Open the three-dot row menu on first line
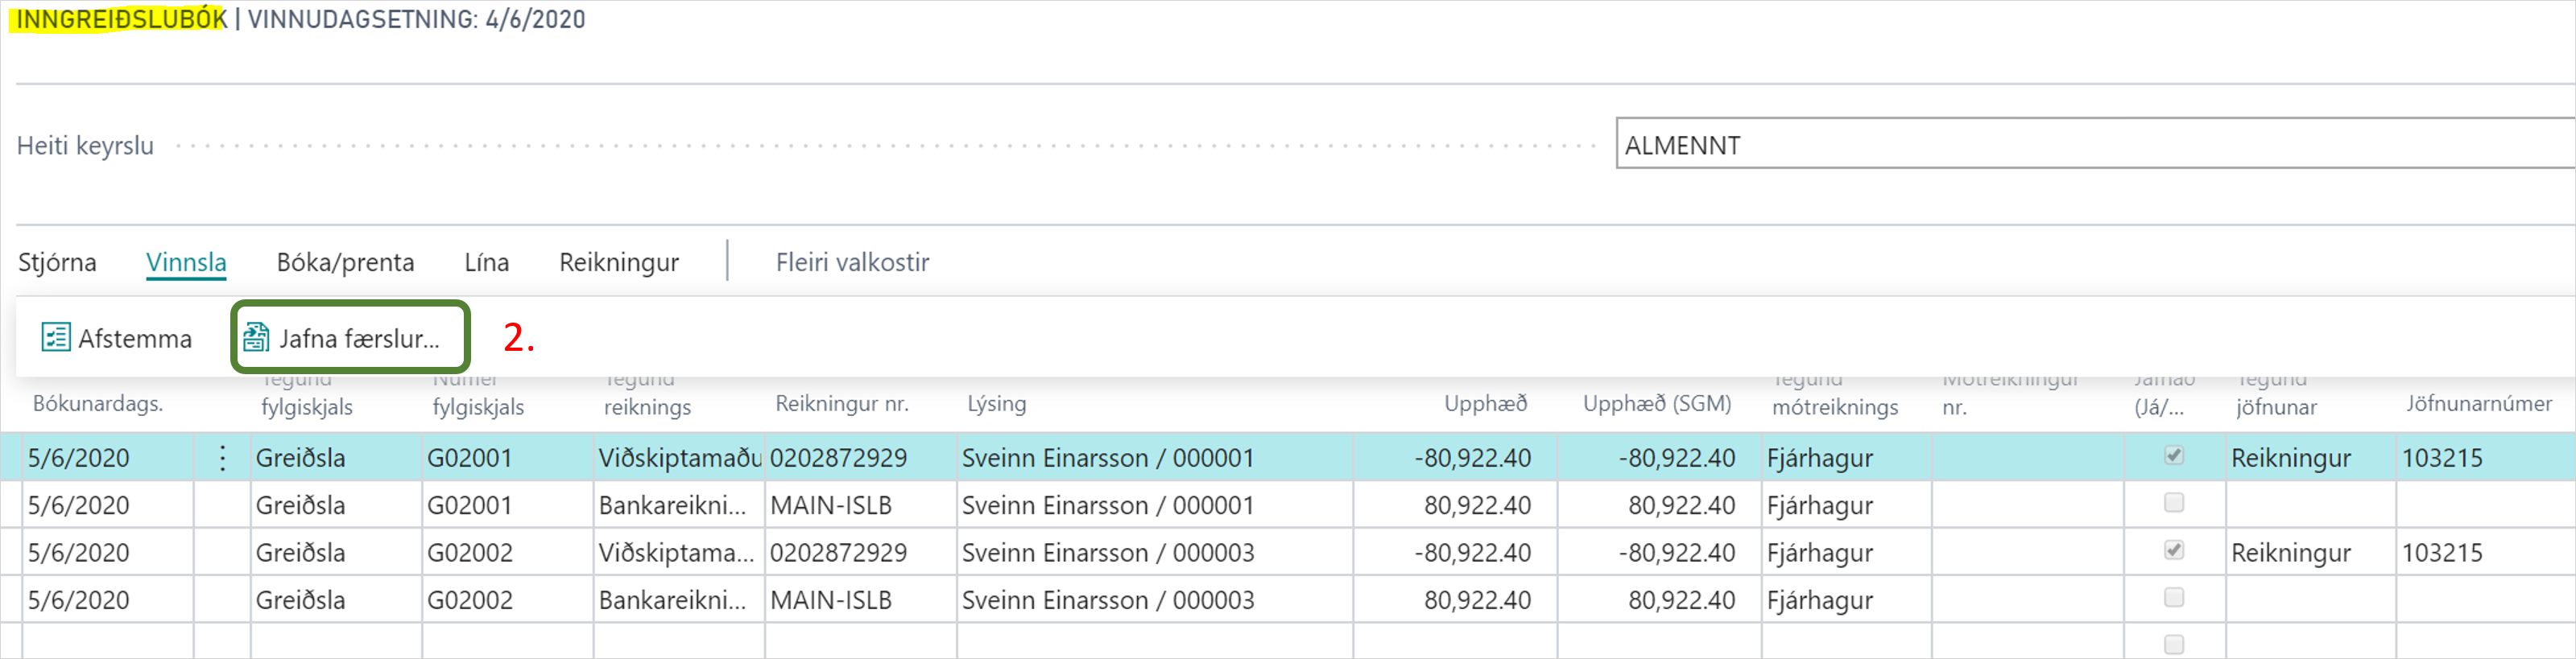 click(222, 459)
